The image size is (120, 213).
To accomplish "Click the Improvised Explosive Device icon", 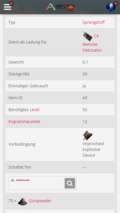I will pyautogui.click(x=88, y=136).
